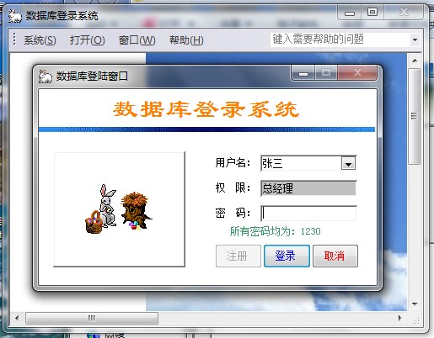The width and height of the screenshot is (434, 338).
Task: Close the 数据库登陆窗口 dialog
Action: [x=357, y=73]
